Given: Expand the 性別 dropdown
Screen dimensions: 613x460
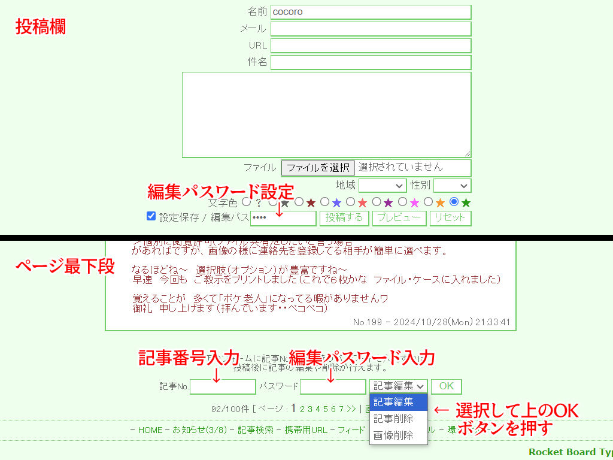Looking at the screenshot, I should [452, 186].
